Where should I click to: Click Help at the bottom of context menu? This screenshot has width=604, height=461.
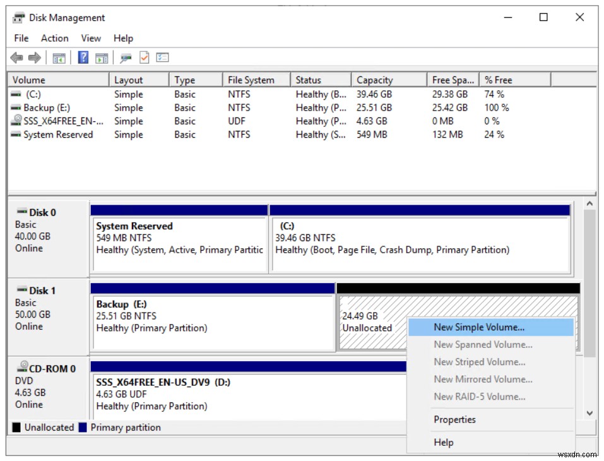point(443,442)
